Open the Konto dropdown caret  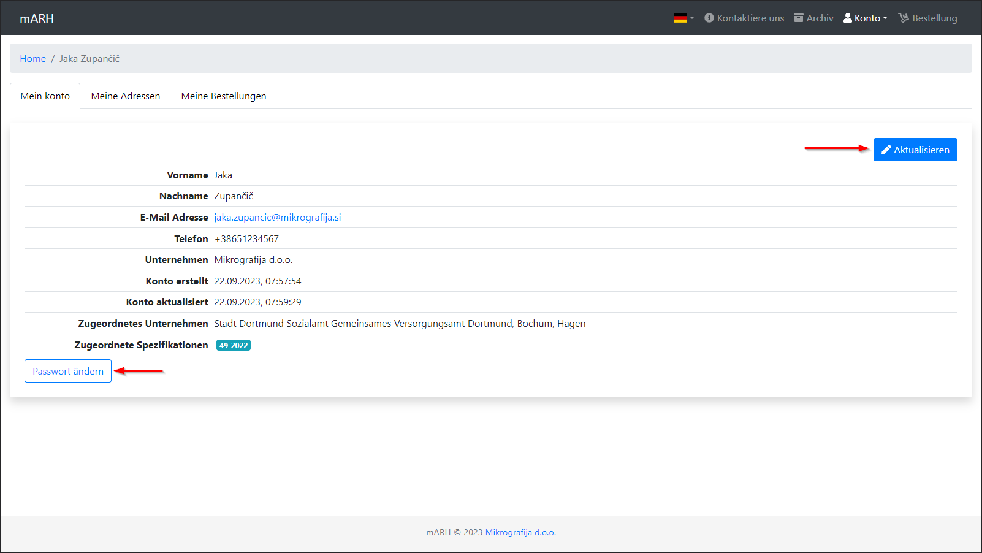(x=885, y=18)
